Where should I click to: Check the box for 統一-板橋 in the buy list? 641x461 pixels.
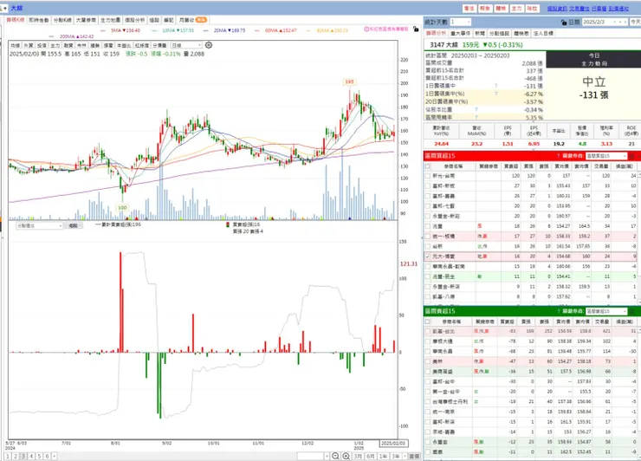tap(428, 237)
